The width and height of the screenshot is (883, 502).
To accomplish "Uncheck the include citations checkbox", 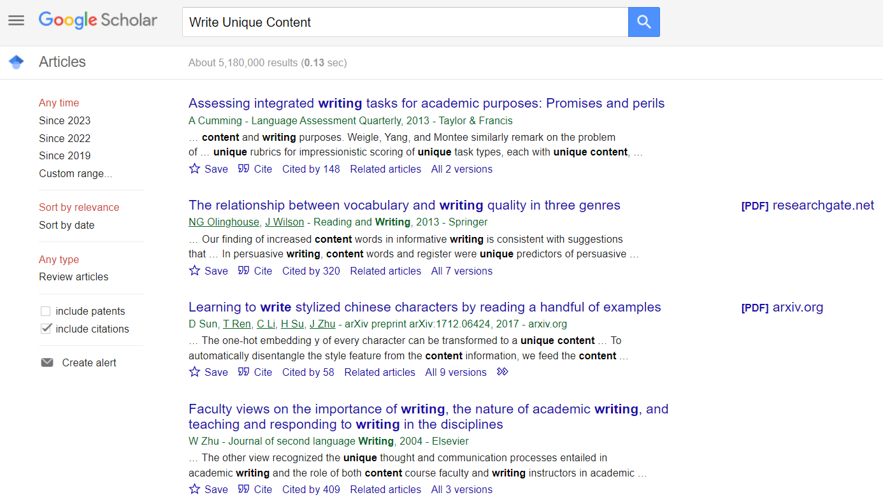I will point(45,329).
